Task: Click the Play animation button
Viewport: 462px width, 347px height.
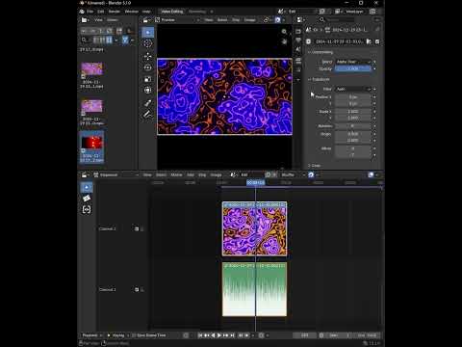Action: click(x=219, y=335)
